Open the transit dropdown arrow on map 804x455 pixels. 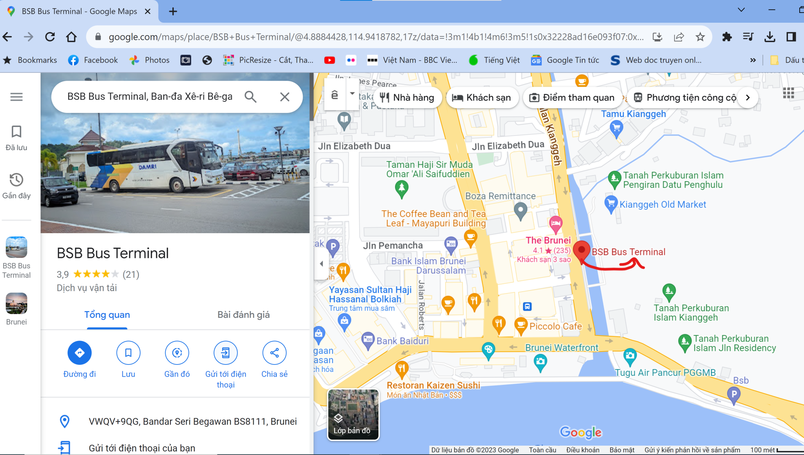352,94
